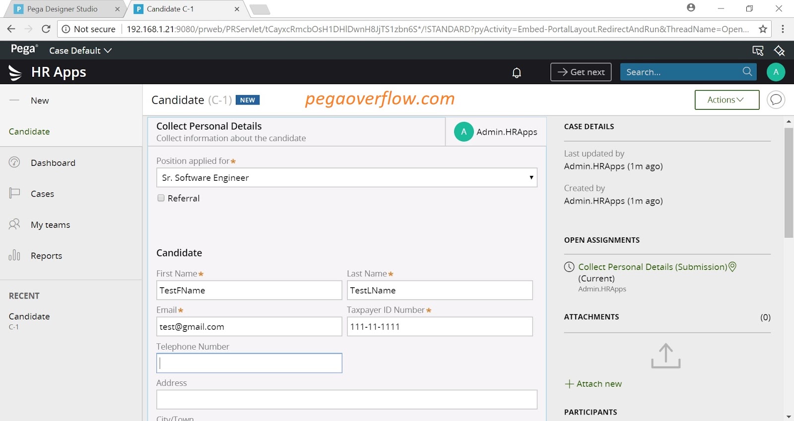Collapse the New menu in sidebar

pyautogui.click(x=14, y=100)
